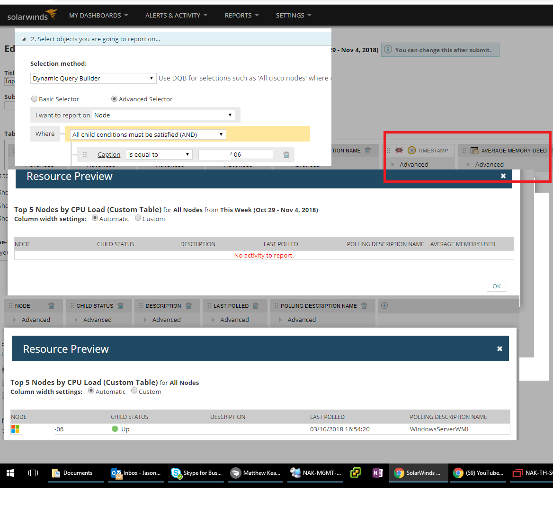
Task: Open Documents from the taskbar
Action: click(75, 473)
